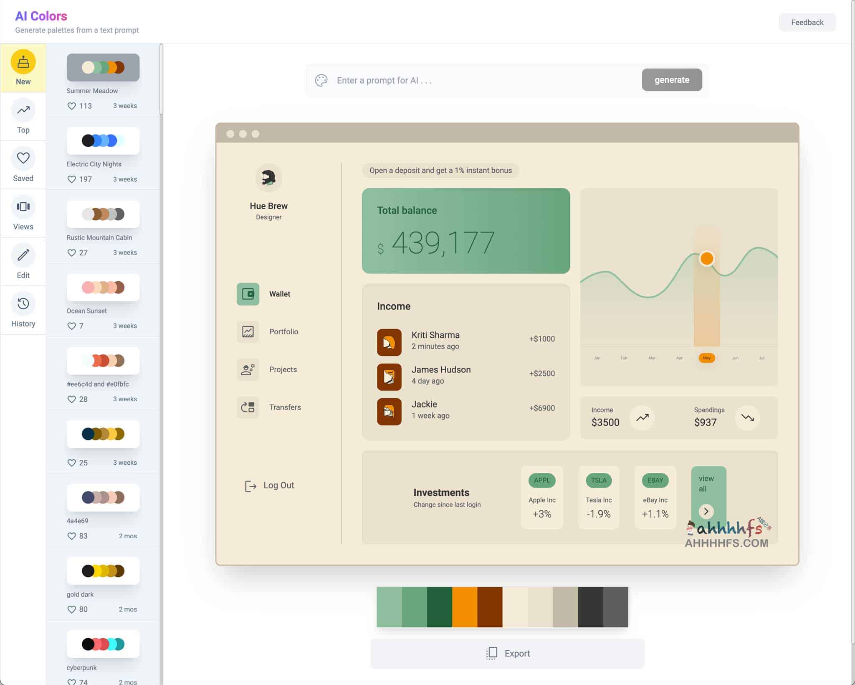
Task: Open History from the sidebar
Action: pos(23,304)
